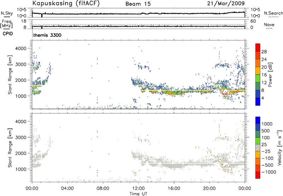Click the '16' label on the power colorbar

tap(264, 75)
